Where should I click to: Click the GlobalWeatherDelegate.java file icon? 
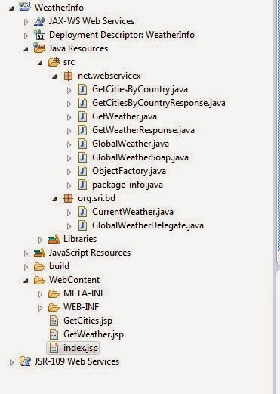coord(82,225)
